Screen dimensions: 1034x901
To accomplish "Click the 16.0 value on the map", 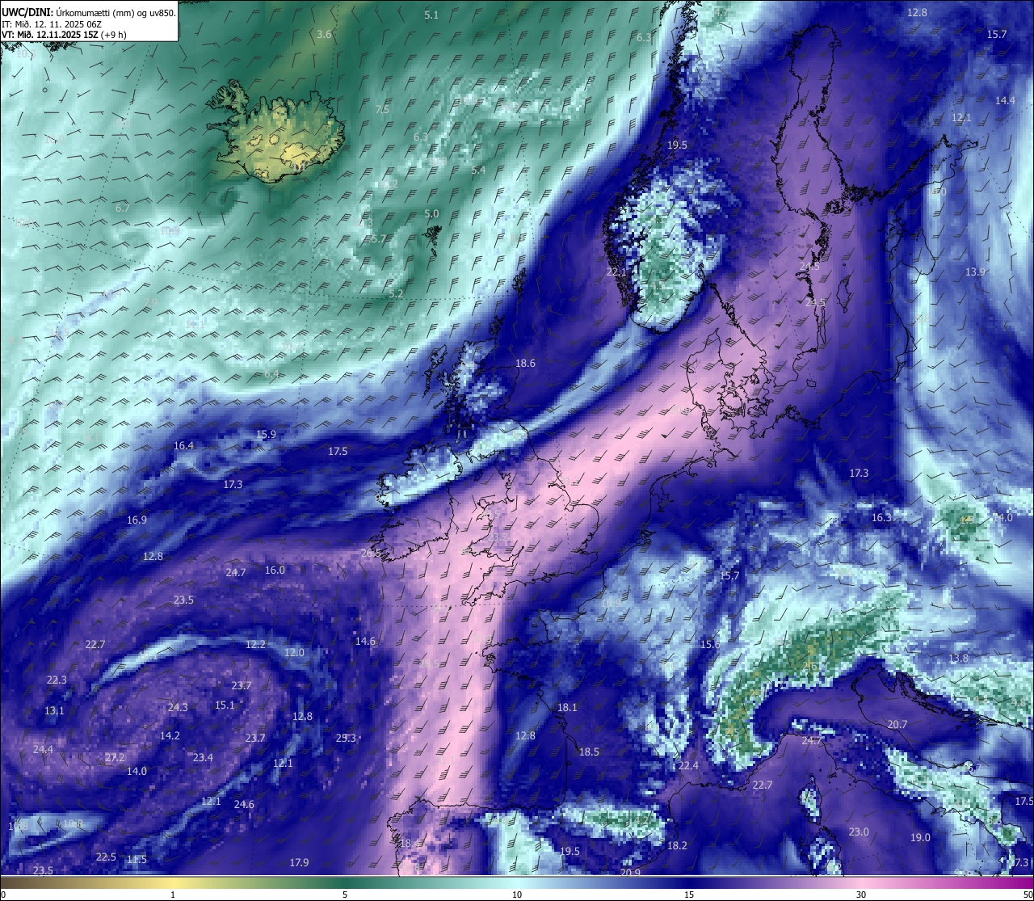I will pyautogui.click(x=275, y=570).
